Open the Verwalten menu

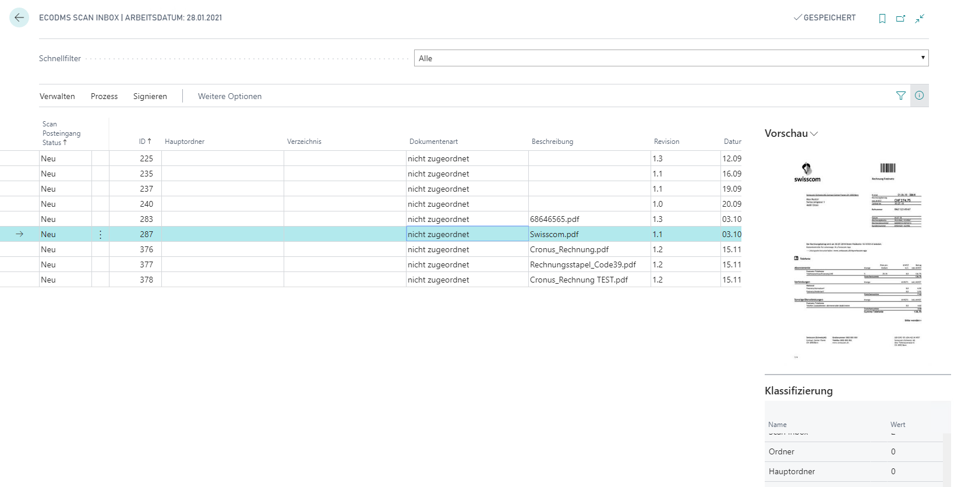(x=57, y=96)
